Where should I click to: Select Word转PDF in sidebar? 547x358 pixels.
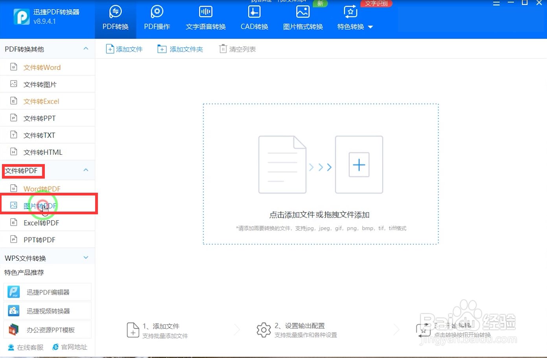(x=47, y=189)
